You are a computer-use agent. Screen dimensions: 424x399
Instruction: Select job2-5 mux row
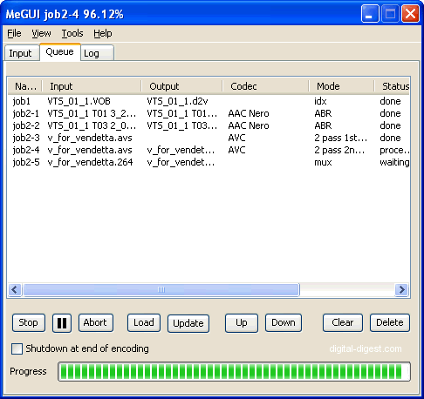pos(209,162)
